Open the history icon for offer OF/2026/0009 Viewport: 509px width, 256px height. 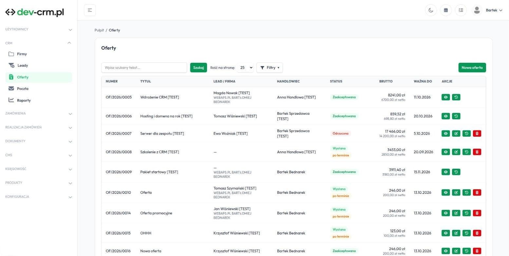click(x=456, y=172)
